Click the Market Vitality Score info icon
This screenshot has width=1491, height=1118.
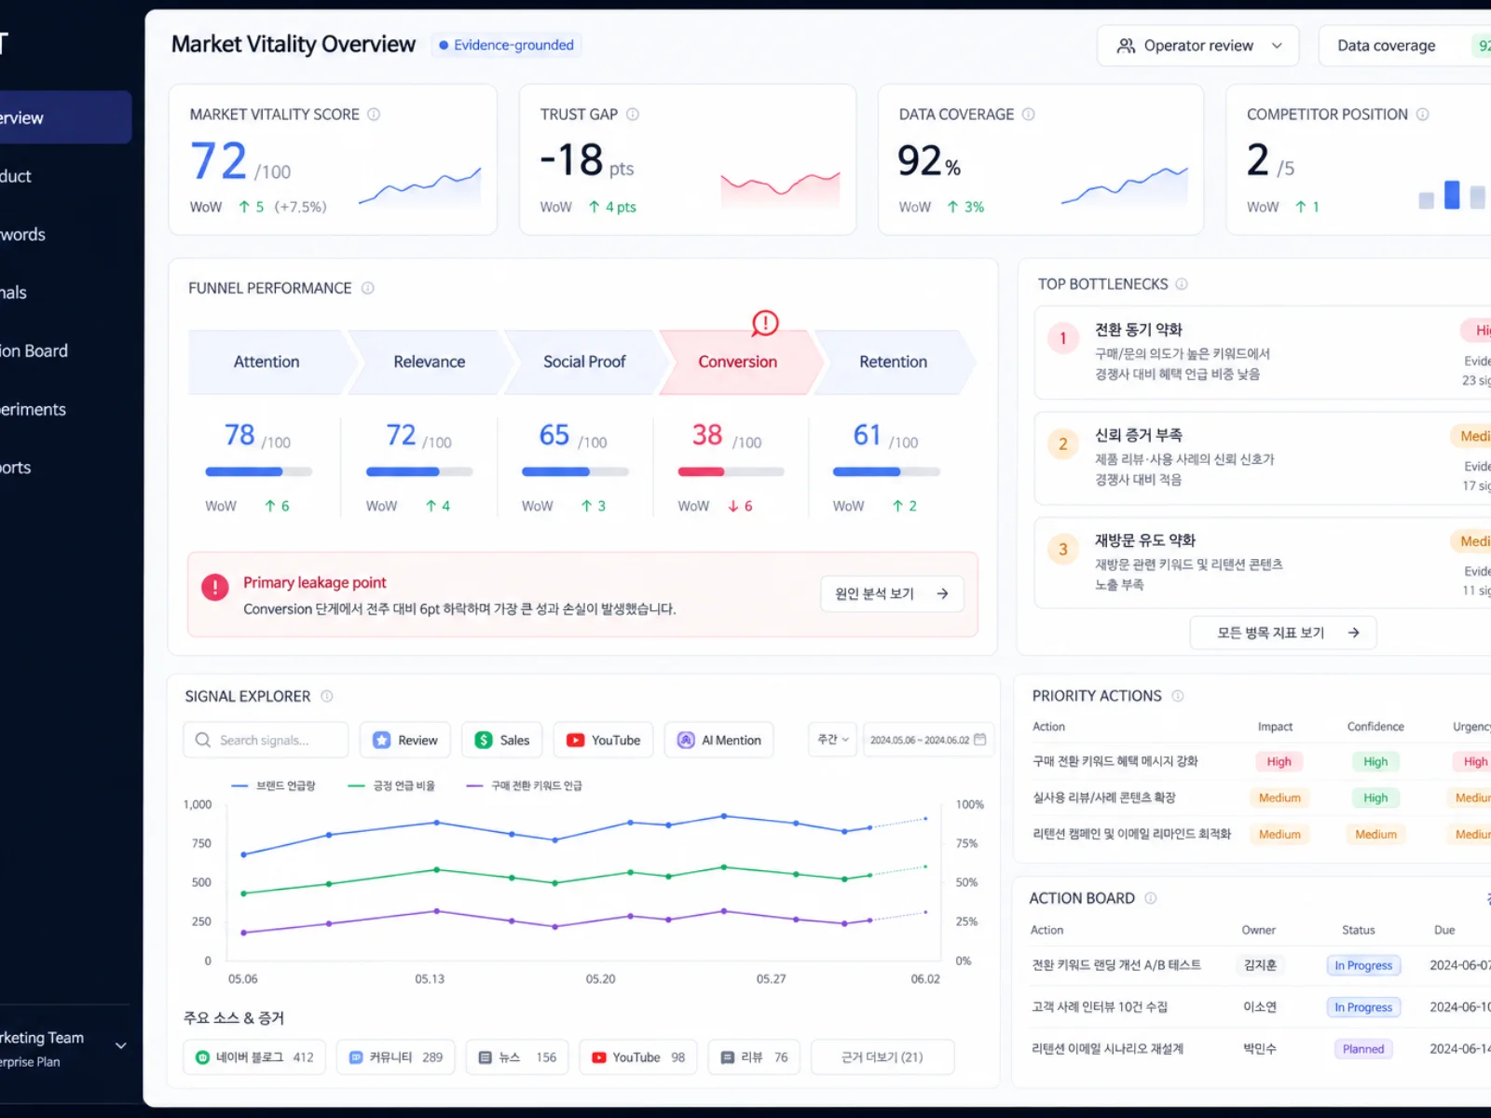[374, 115]
